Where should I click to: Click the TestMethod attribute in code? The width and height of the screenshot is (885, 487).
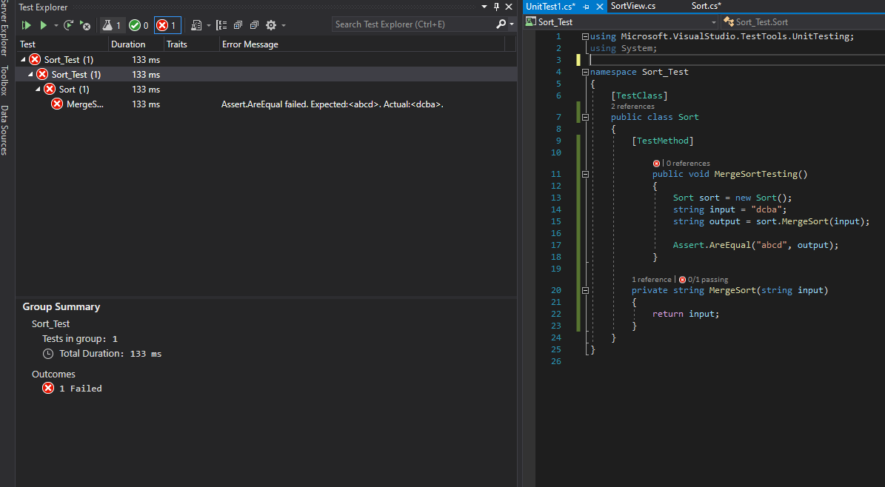pos(663,141)
